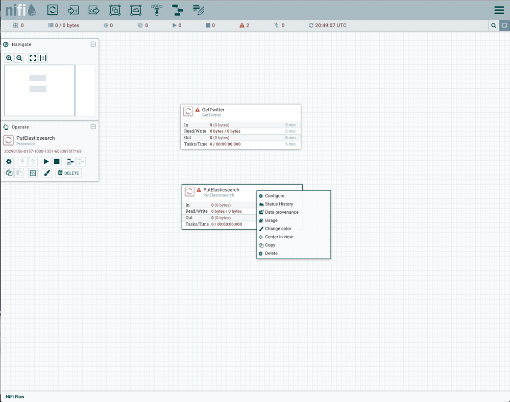
Task: Select the Remote Process Group icon
Action: [136, 10]
